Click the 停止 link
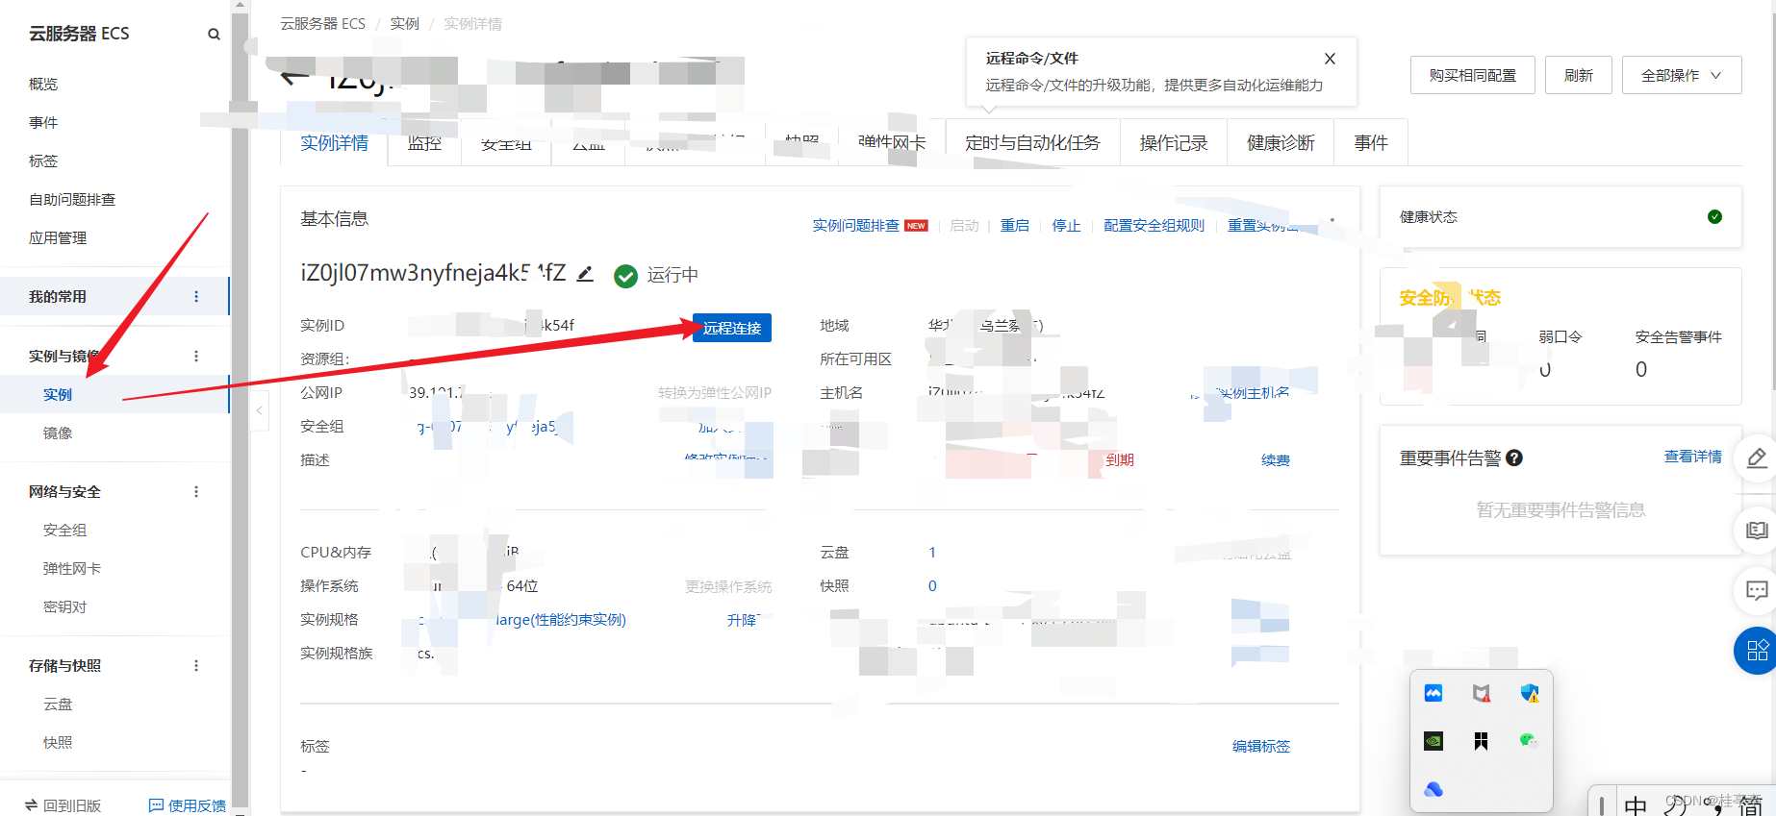1776x816 pixels. point(1066,226)
